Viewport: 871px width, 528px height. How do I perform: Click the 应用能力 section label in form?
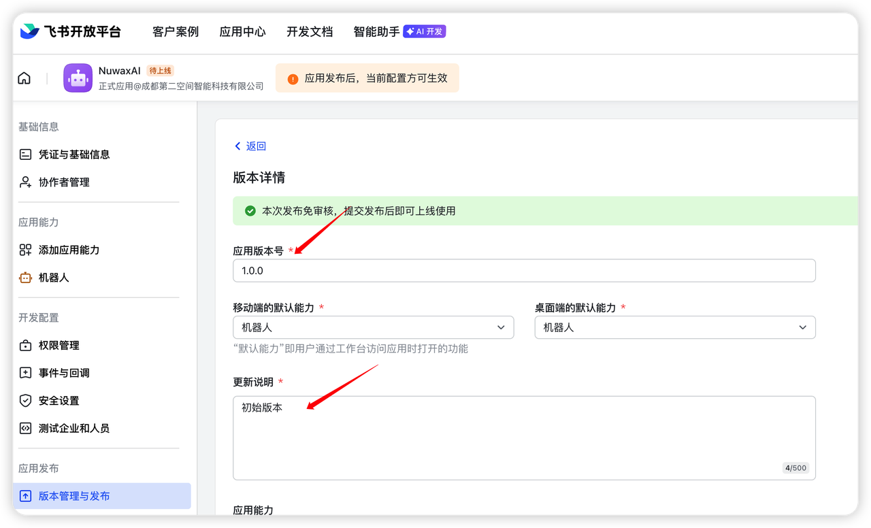click(x=253, y=510)
